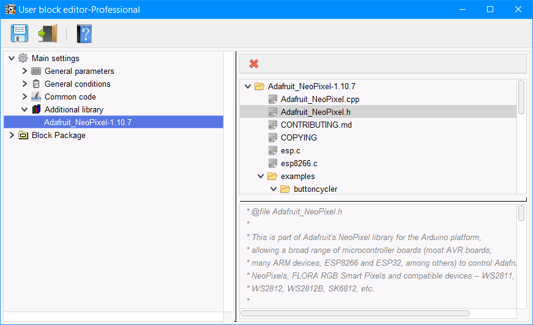Select Common code label
The image size is (533, 325).
pos(70,97)
